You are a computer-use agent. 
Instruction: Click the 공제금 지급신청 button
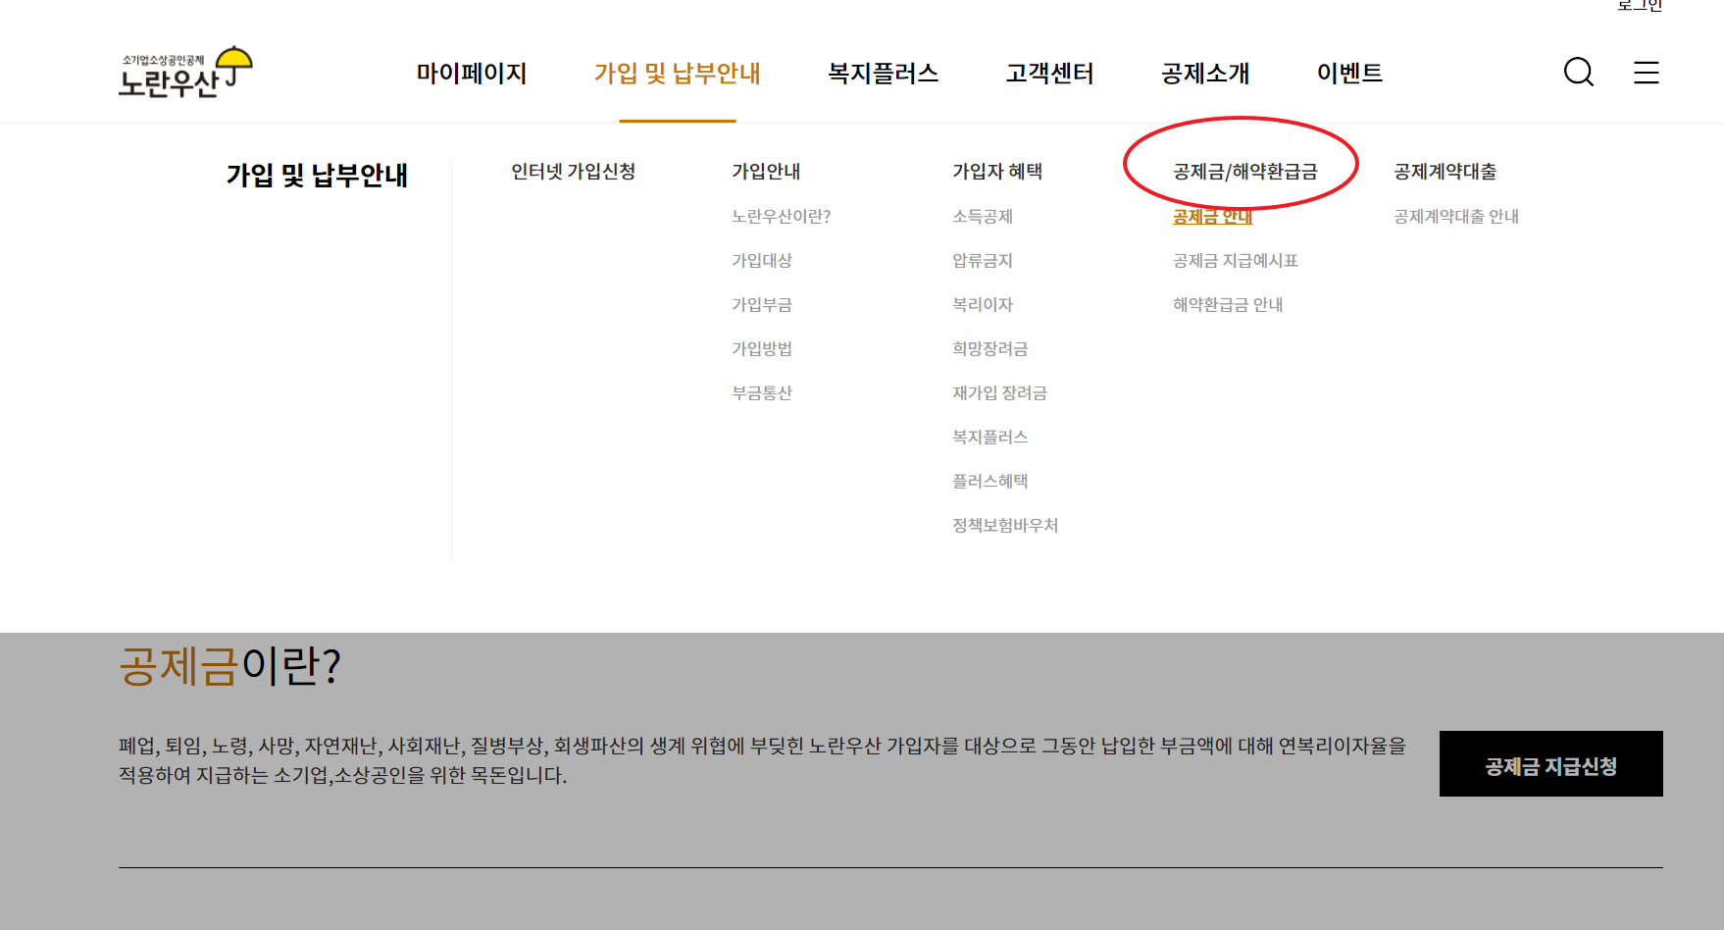[x=1550, y=763]
